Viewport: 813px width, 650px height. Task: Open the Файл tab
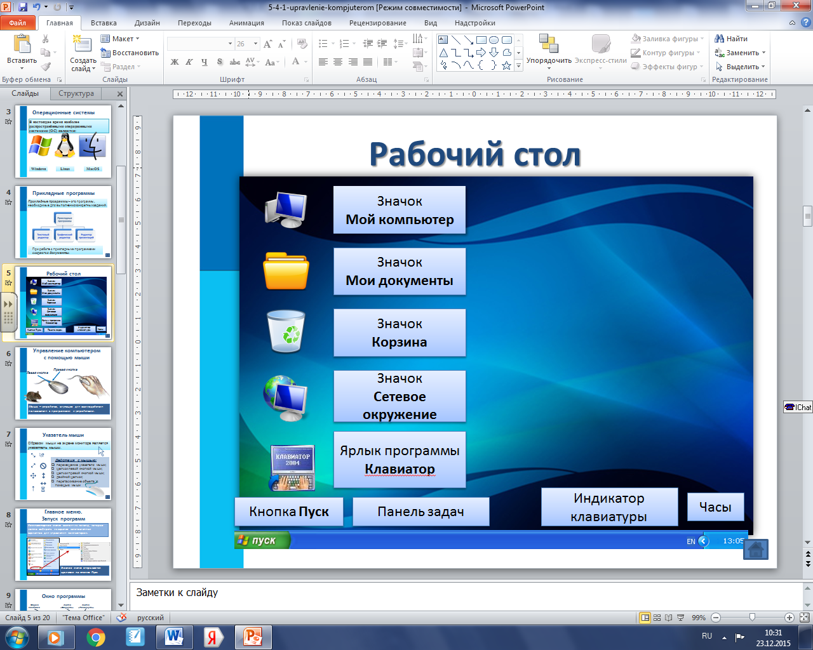pos(18,23)
